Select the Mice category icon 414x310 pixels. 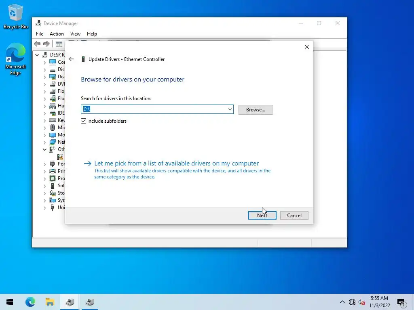coord(53,128)
